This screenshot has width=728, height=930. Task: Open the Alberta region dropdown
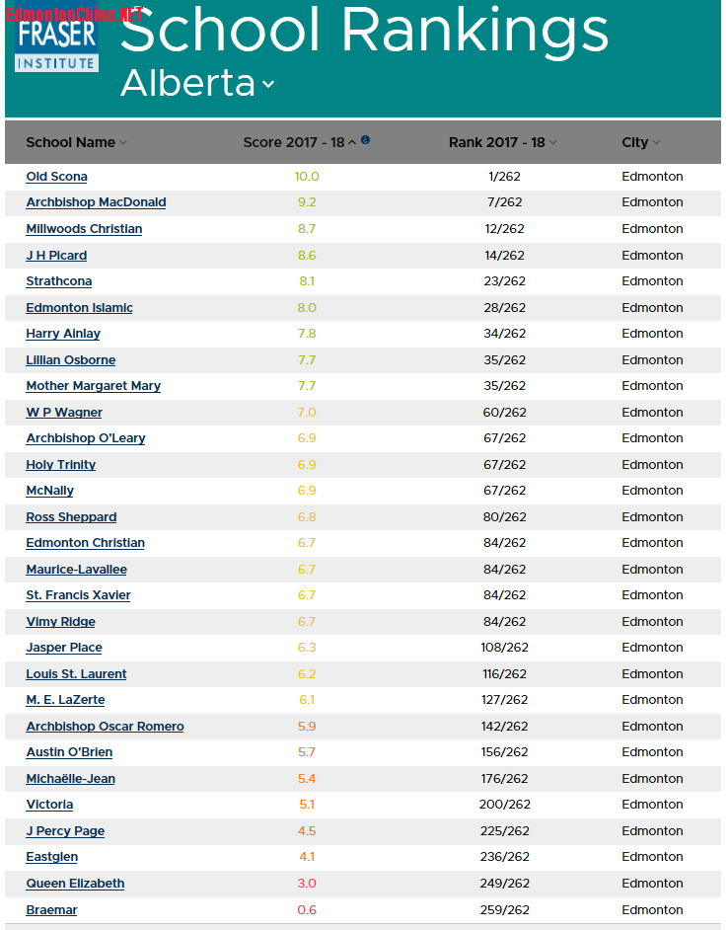click(x=266, y=86)
